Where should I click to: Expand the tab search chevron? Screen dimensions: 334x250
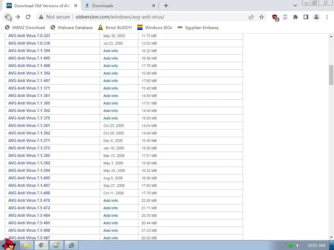(x=295, y=6)
